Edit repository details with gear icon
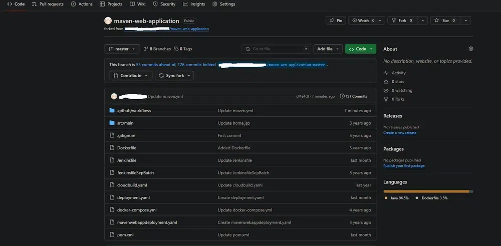 tap(470, 49)
